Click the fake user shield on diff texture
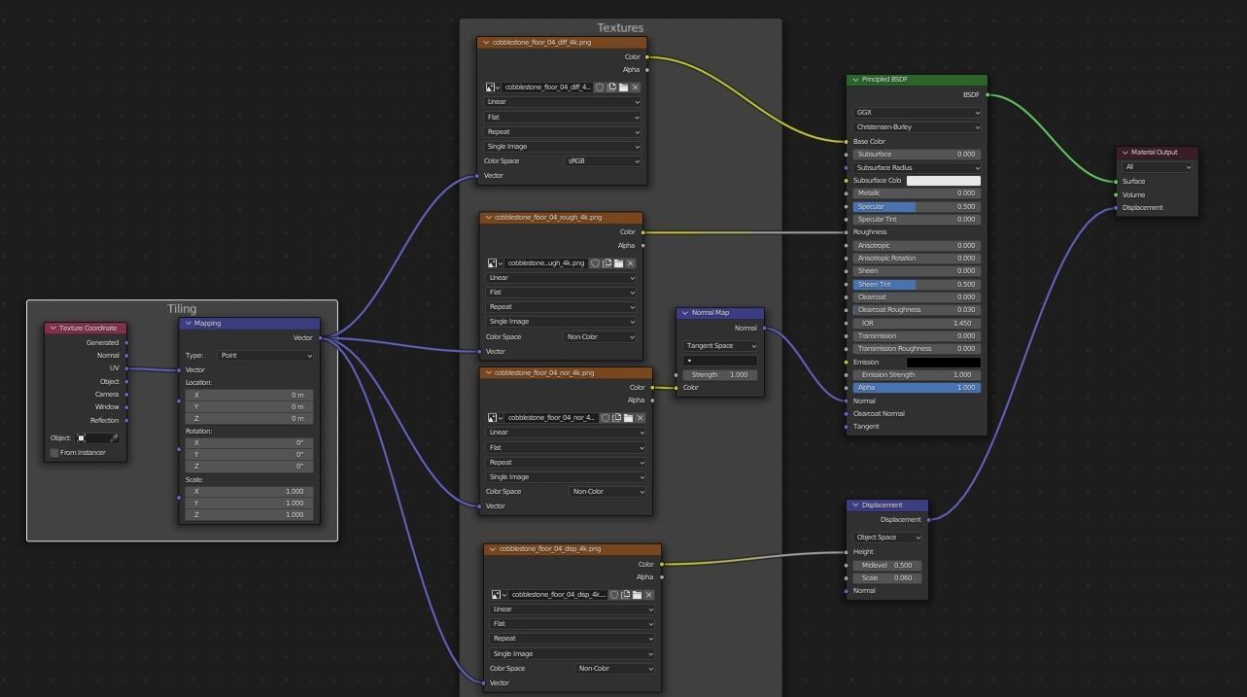Viewport: 1247px width, 697px height. (600, 87)
